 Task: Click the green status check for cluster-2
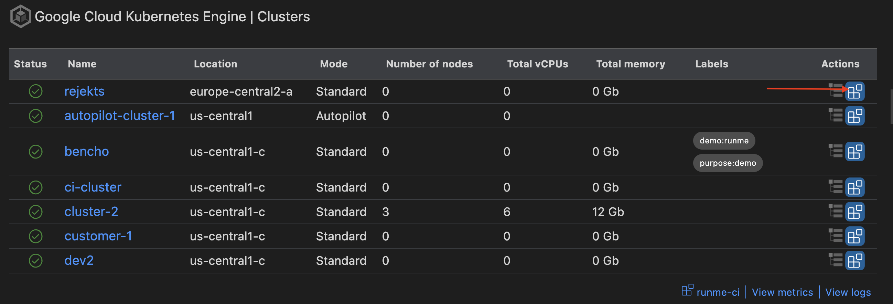[x=36, y=212]
